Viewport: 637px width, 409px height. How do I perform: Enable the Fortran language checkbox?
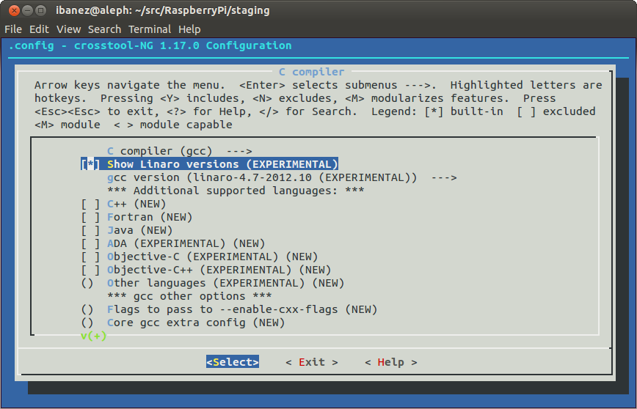tap(90, 217)
